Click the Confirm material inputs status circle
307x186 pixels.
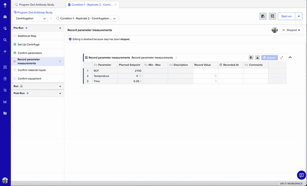point(15,70)
